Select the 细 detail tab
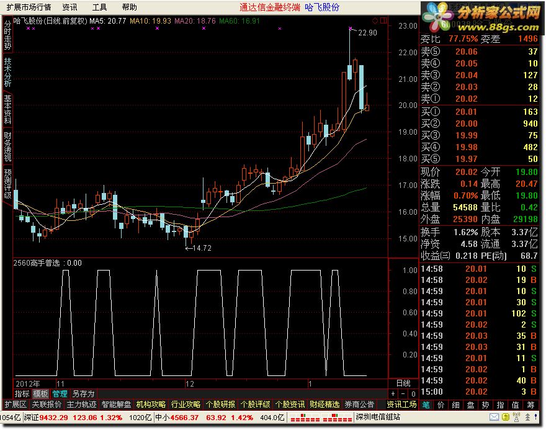 pyautogui.click(x=455, y=405)
